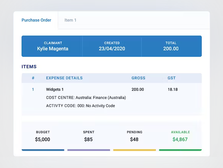Click the # column header

(x=33, y=78)
